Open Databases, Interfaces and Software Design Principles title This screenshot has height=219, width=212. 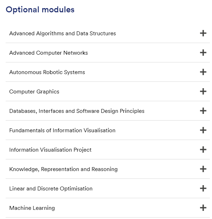77,111
